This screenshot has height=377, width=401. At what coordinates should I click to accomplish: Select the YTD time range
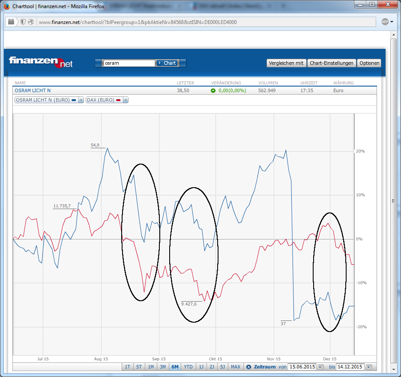pos(188,367)
